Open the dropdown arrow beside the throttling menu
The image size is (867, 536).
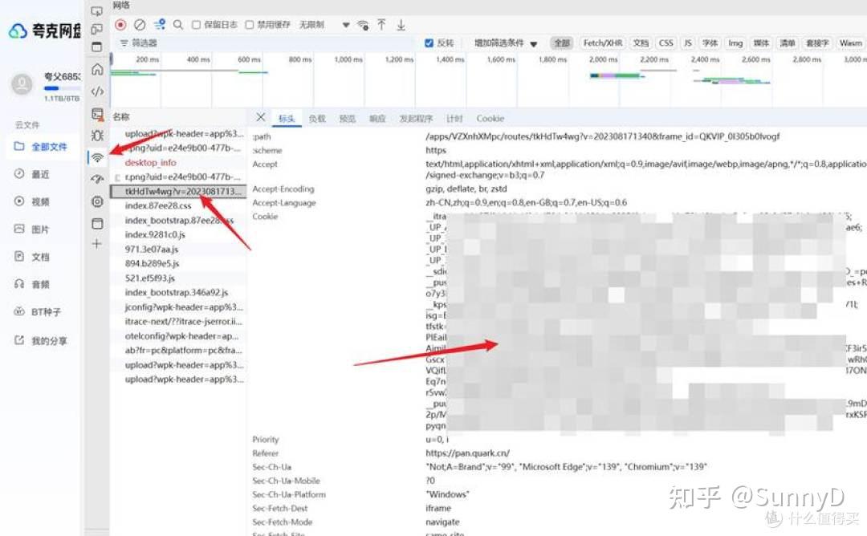[x=345, y=24]
